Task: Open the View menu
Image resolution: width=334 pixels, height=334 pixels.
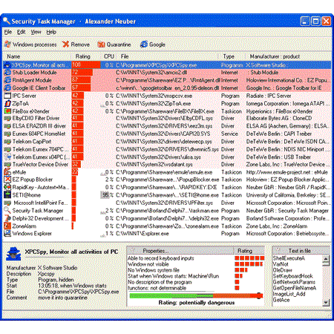Action: tap(36, 32)
